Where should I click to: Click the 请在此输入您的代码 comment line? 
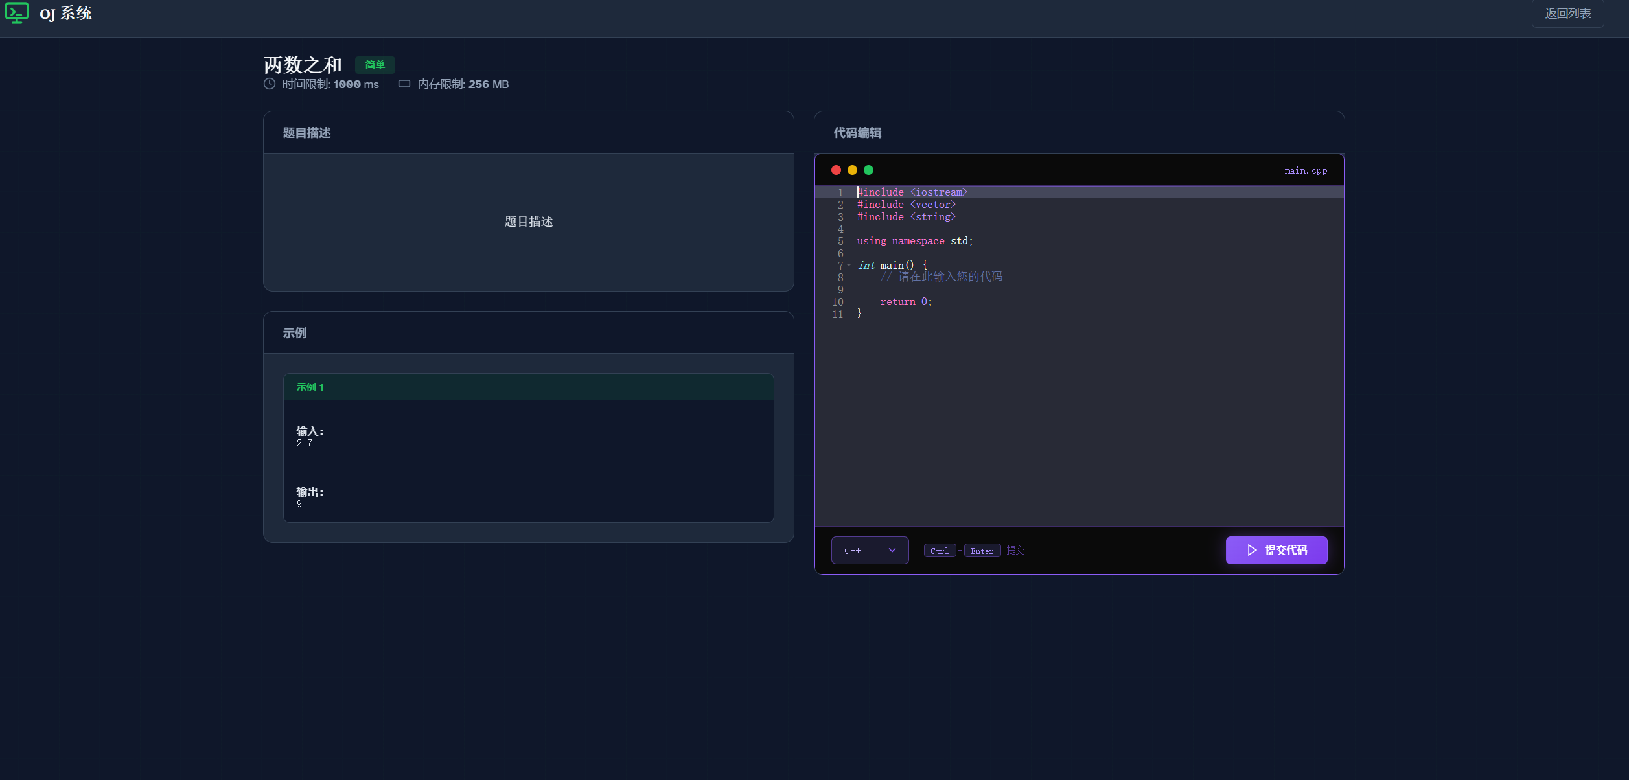pyautogui.click(x=941, y=277)
